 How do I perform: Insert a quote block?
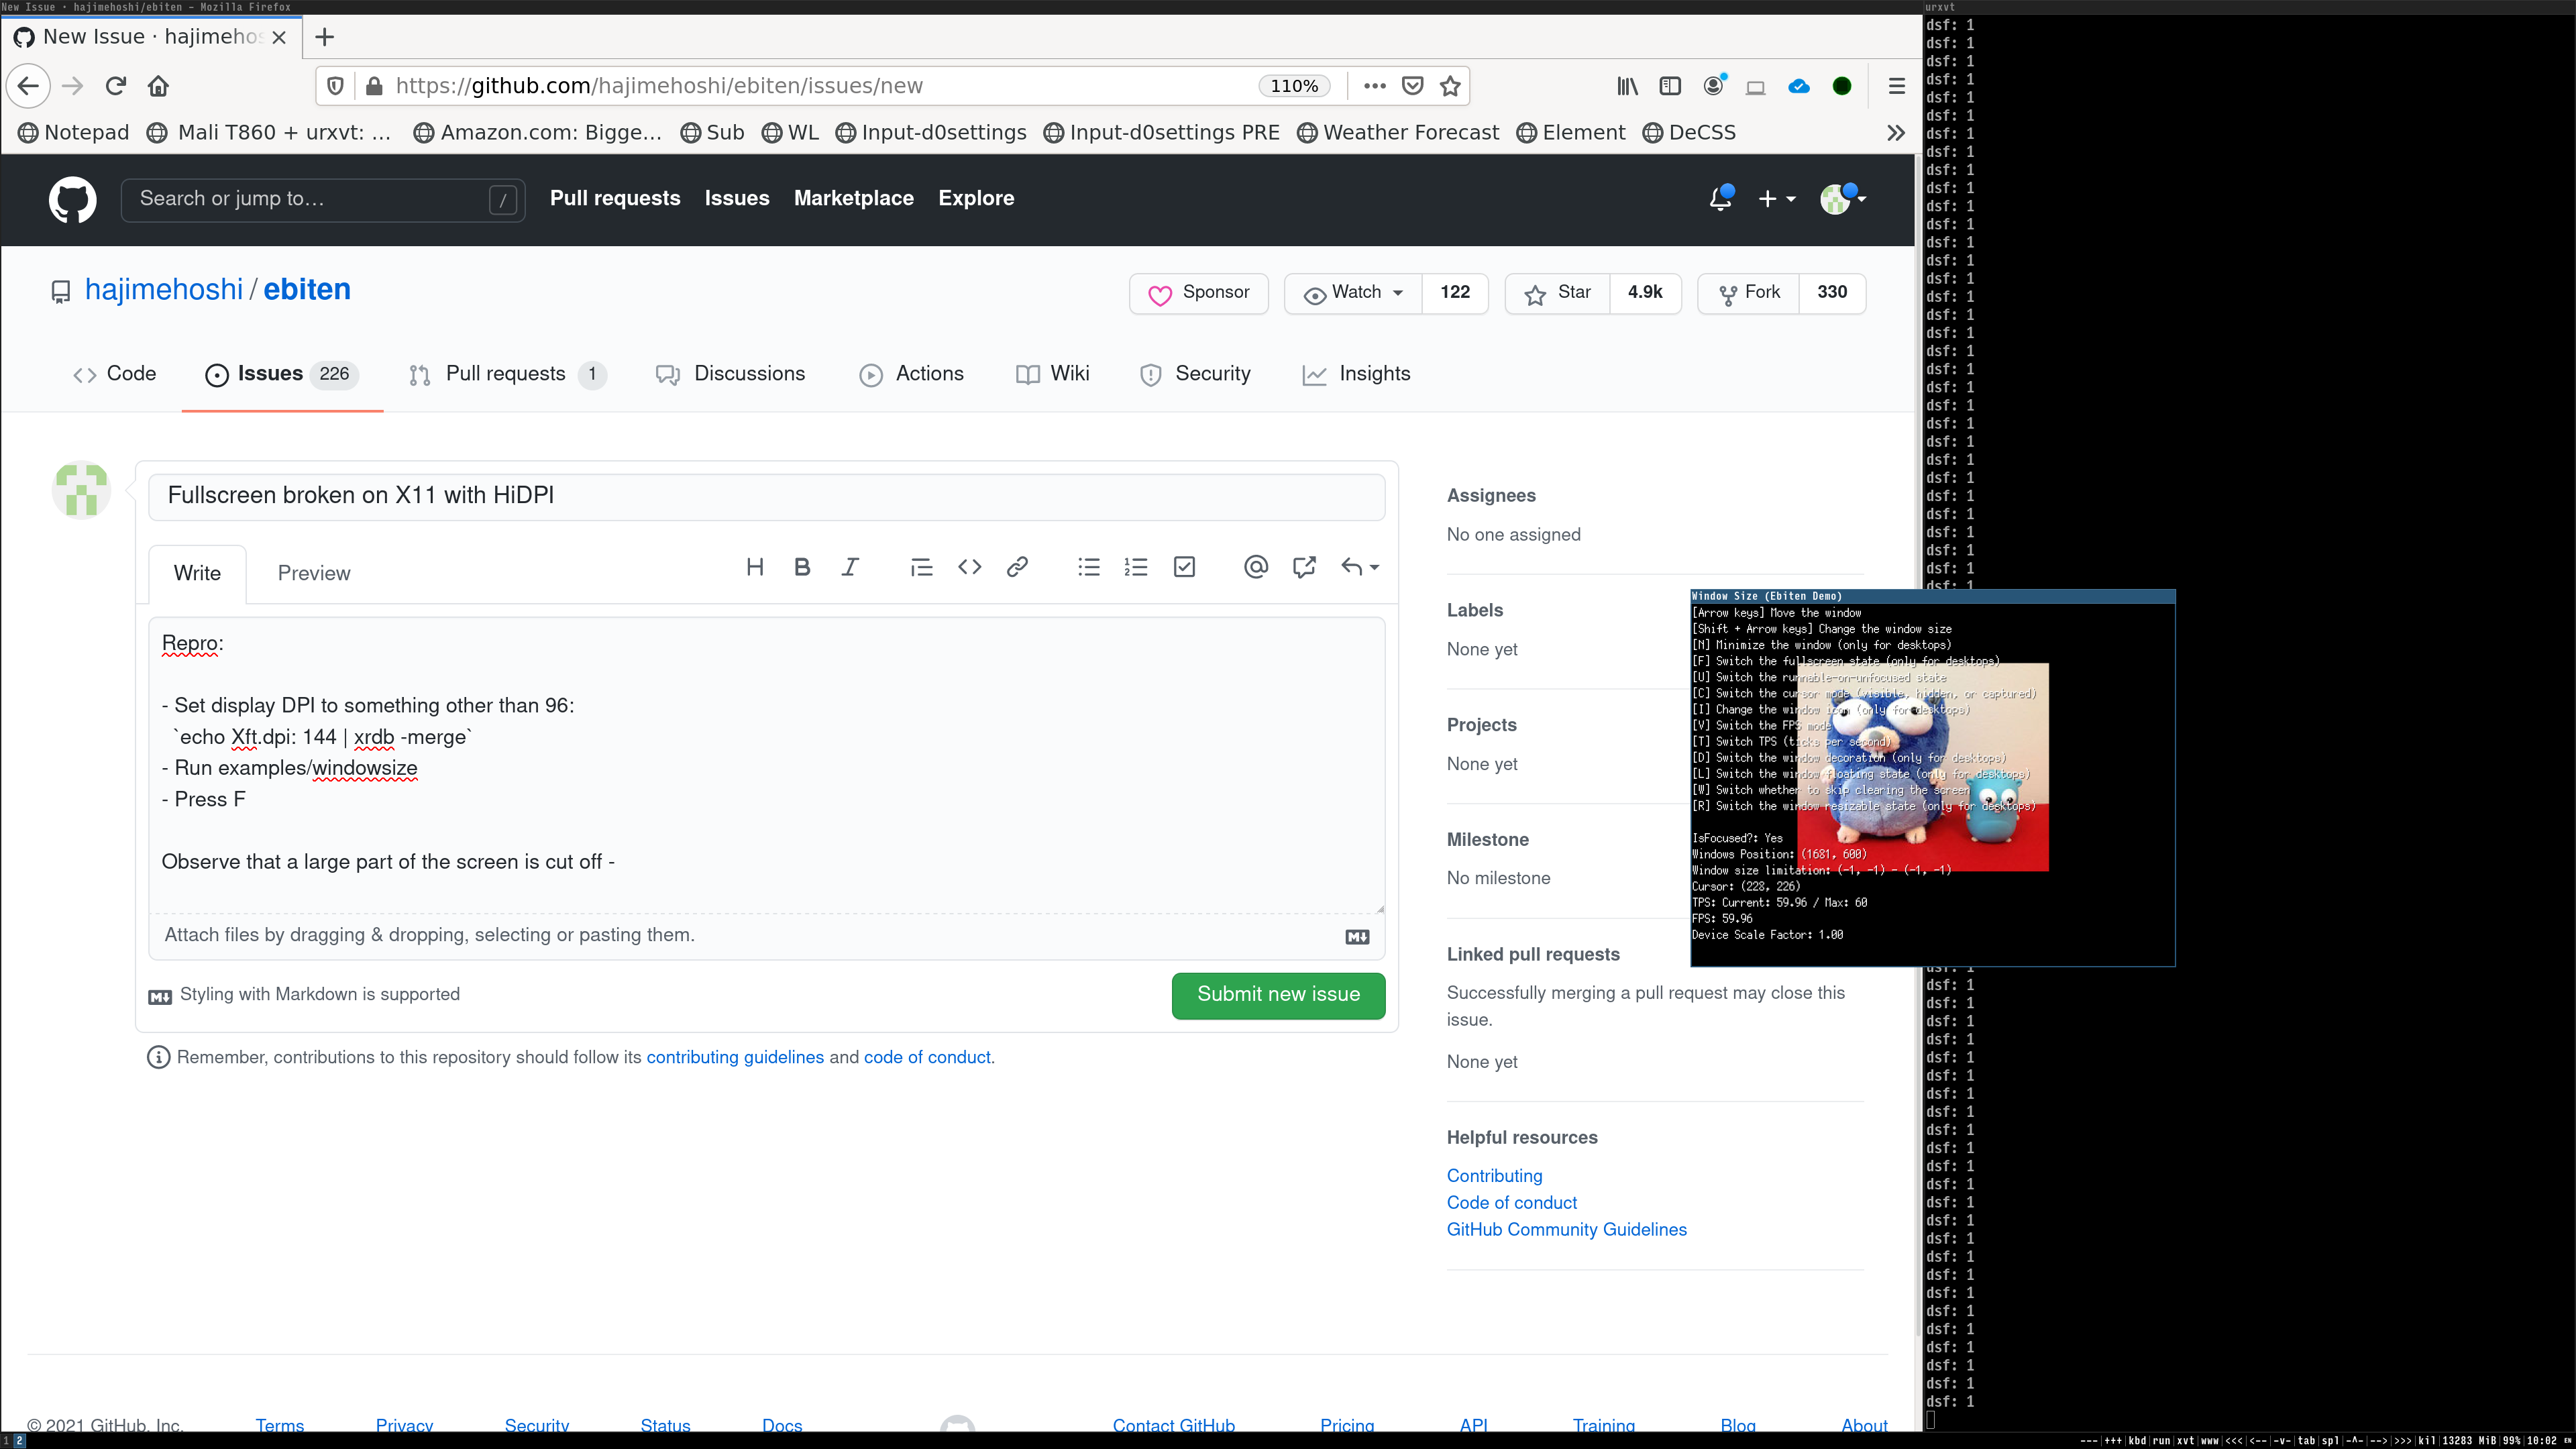coord(921,567)
